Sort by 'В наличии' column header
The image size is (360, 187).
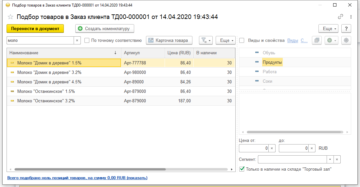214,53
